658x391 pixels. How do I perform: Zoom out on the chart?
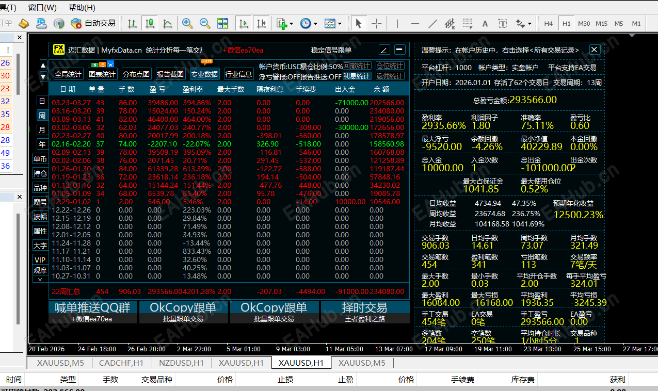point(205,23)
